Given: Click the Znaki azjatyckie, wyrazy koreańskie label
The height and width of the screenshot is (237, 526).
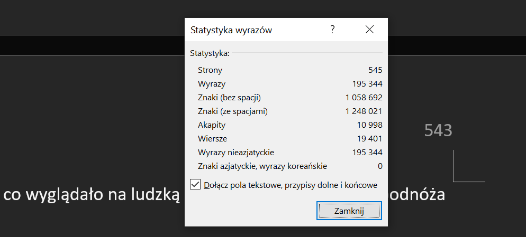Looking at the screenshot, I should [262, 166].
